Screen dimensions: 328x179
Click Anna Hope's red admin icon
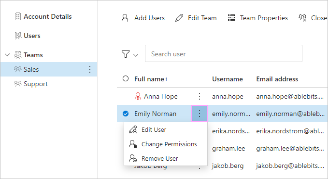point(138,96)
